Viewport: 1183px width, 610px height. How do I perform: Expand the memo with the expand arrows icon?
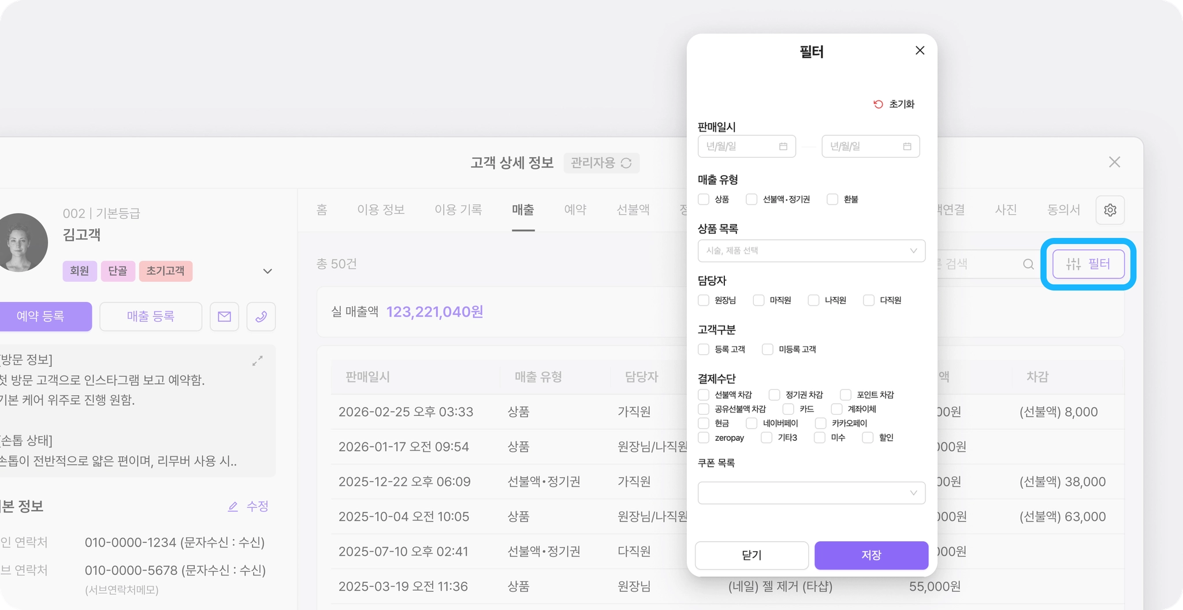click(x=258, y=360)
